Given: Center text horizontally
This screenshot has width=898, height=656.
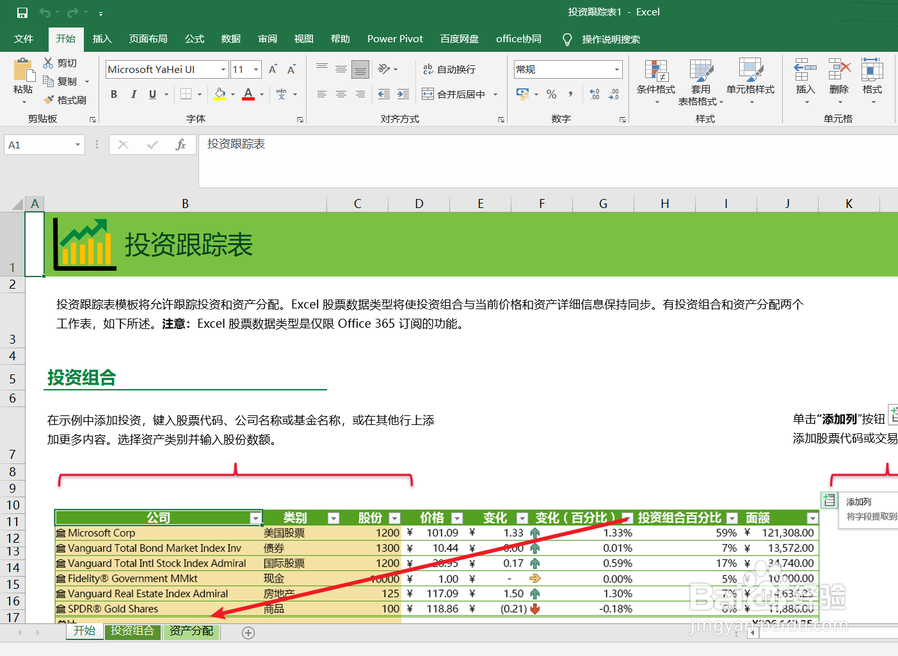Looking at the screenshot, I should (341, 94).
